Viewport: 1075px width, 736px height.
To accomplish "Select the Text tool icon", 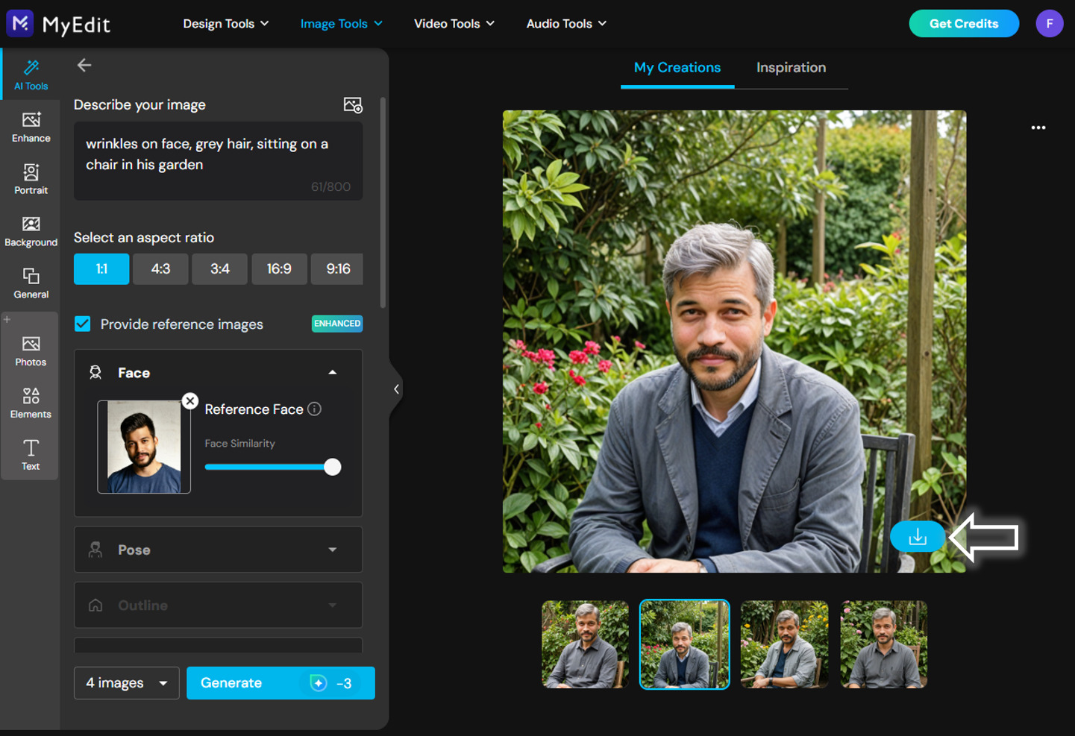I will [31, 455].
